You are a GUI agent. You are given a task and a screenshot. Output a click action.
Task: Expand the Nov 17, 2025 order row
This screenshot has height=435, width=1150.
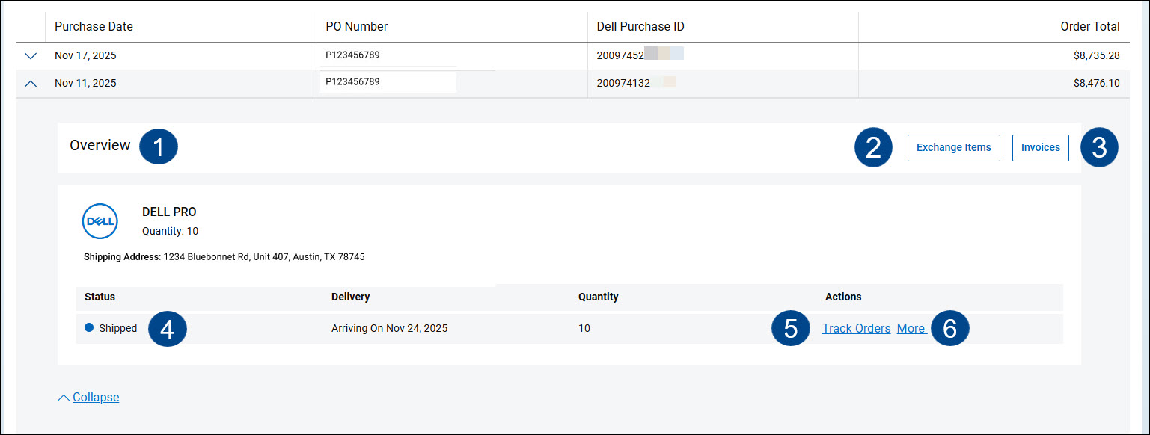click(31, 55)
